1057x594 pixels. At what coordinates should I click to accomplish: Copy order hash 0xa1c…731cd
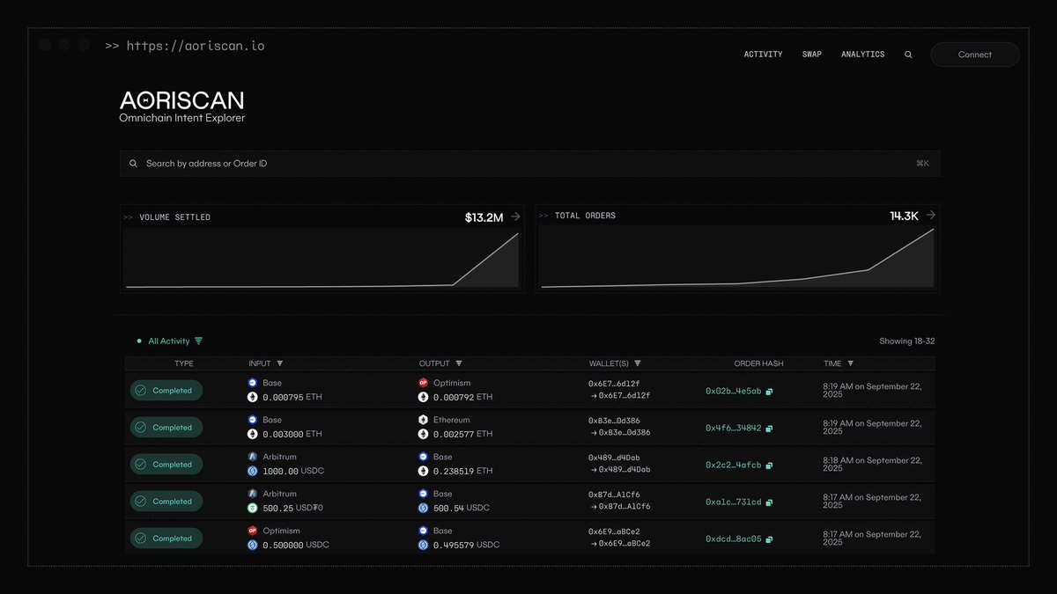[x=769, y=502]
